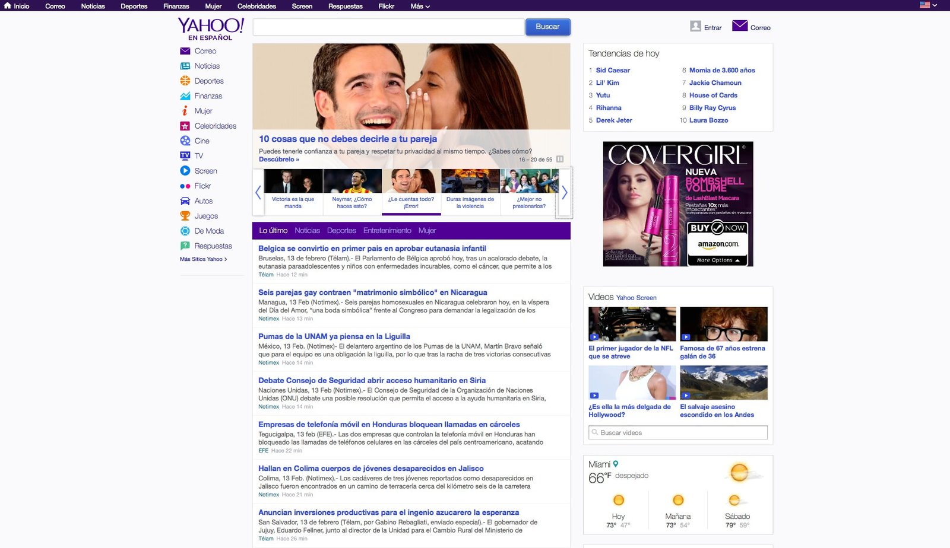Focus the Buscar videos field
This screenshot has width=950, height=548.
pos(678,432)
